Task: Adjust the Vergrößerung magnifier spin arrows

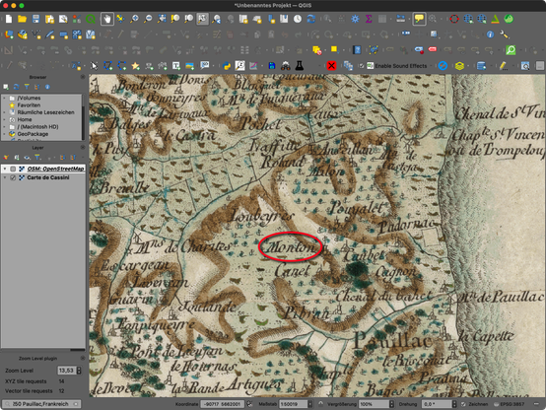Action: tap(391, 404)
